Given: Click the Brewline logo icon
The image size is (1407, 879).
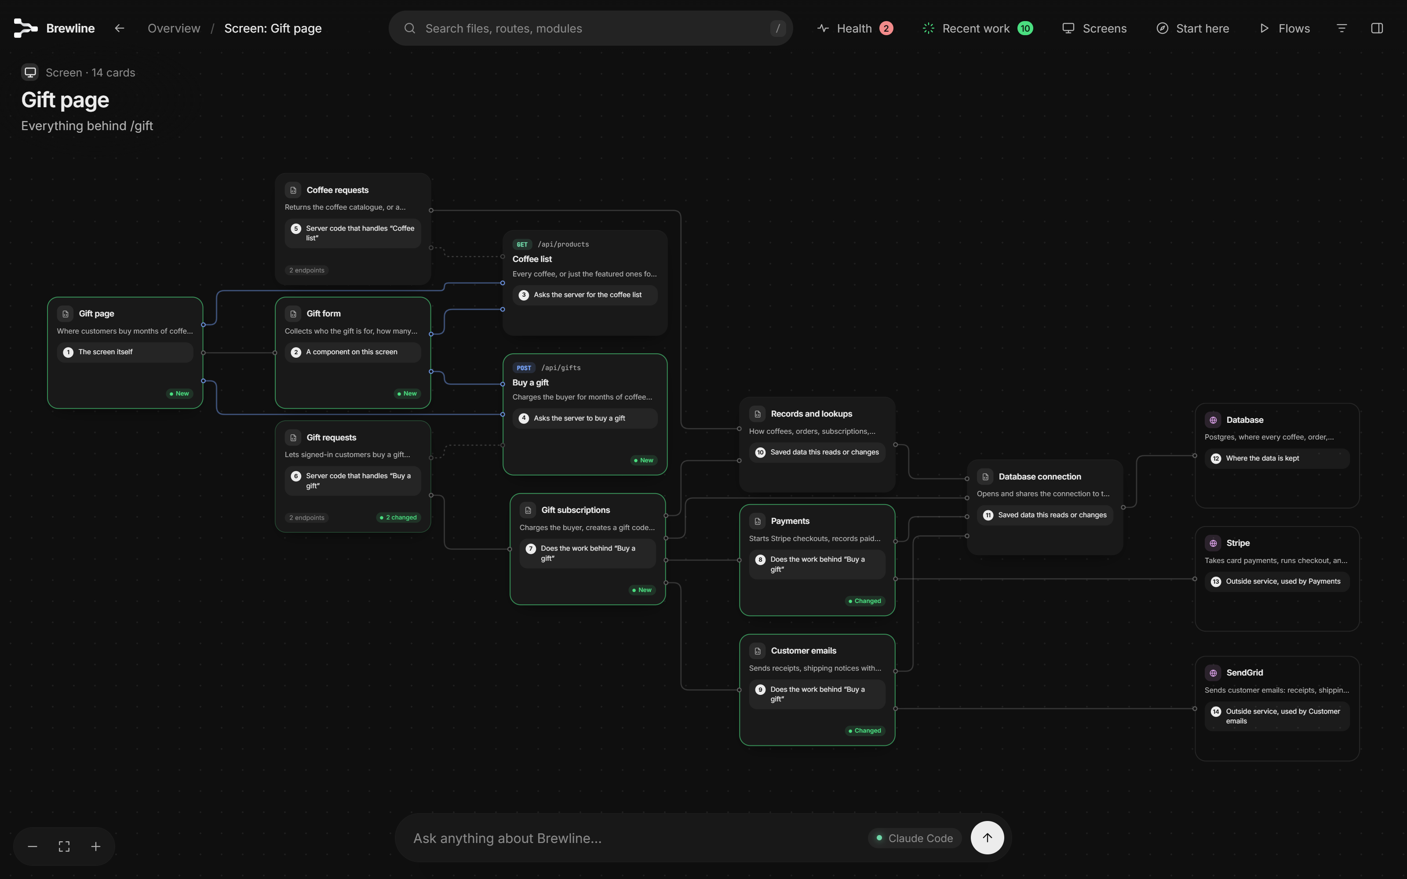Looking at the screenshot, I should (26, 28).
